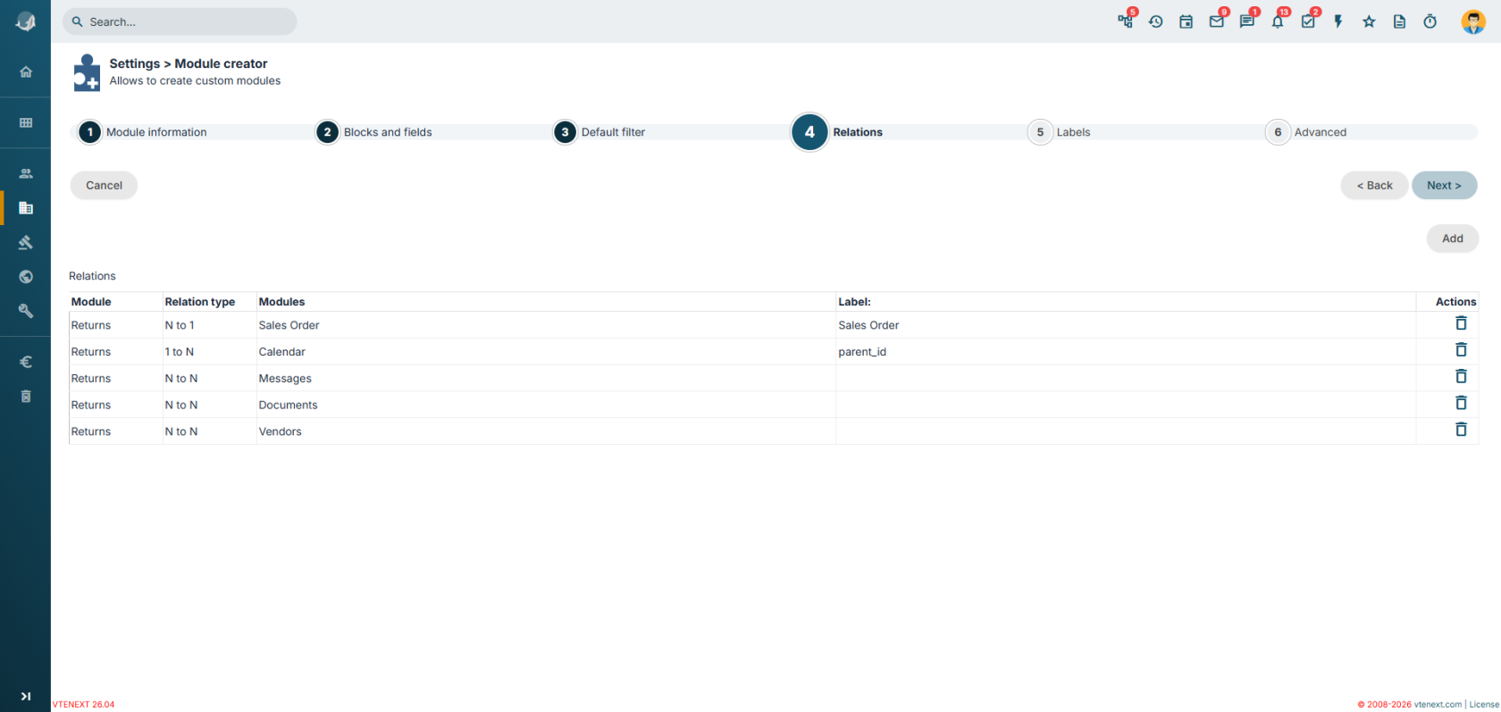Delete the Sales Order relation row
1501x712 pixels.
[x=1461, y=323]
